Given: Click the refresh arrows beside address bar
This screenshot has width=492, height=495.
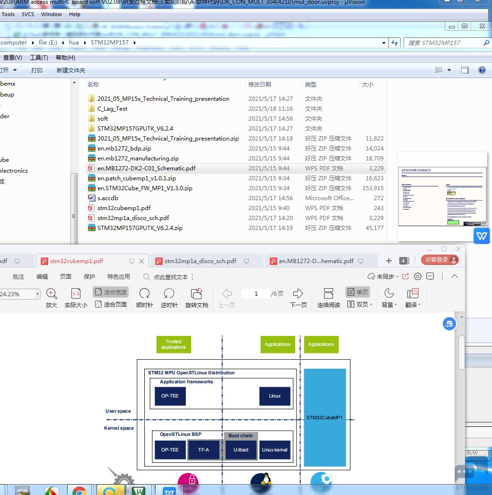Looking at the screenshot, I should pyautogui.click(x=395, y=43).
